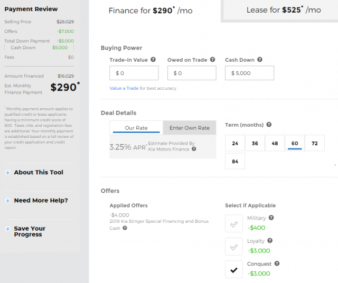Viewport: 338px width, 283px height.
Task: Click help icon beside Trade-In Value
Action: click(153, 60)
